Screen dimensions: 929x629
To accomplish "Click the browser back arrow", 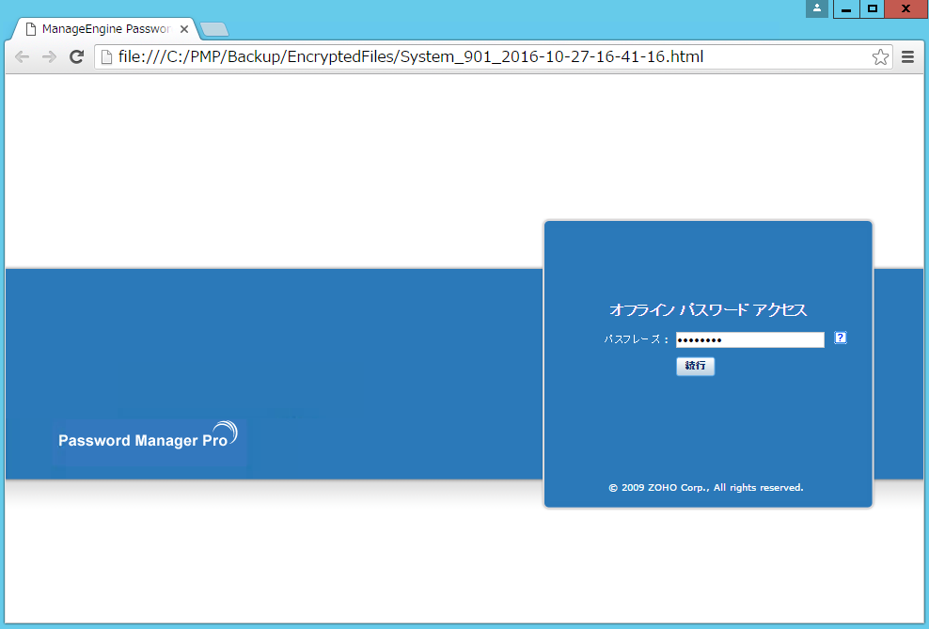I will (x=22, y=56).
